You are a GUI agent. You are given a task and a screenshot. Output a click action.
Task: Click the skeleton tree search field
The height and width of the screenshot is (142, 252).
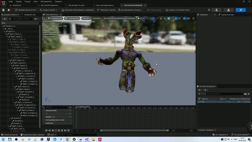click(x=20, y=19)
